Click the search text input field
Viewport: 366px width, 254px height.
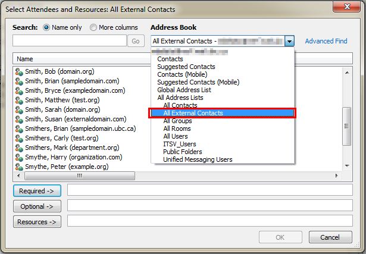70,41
